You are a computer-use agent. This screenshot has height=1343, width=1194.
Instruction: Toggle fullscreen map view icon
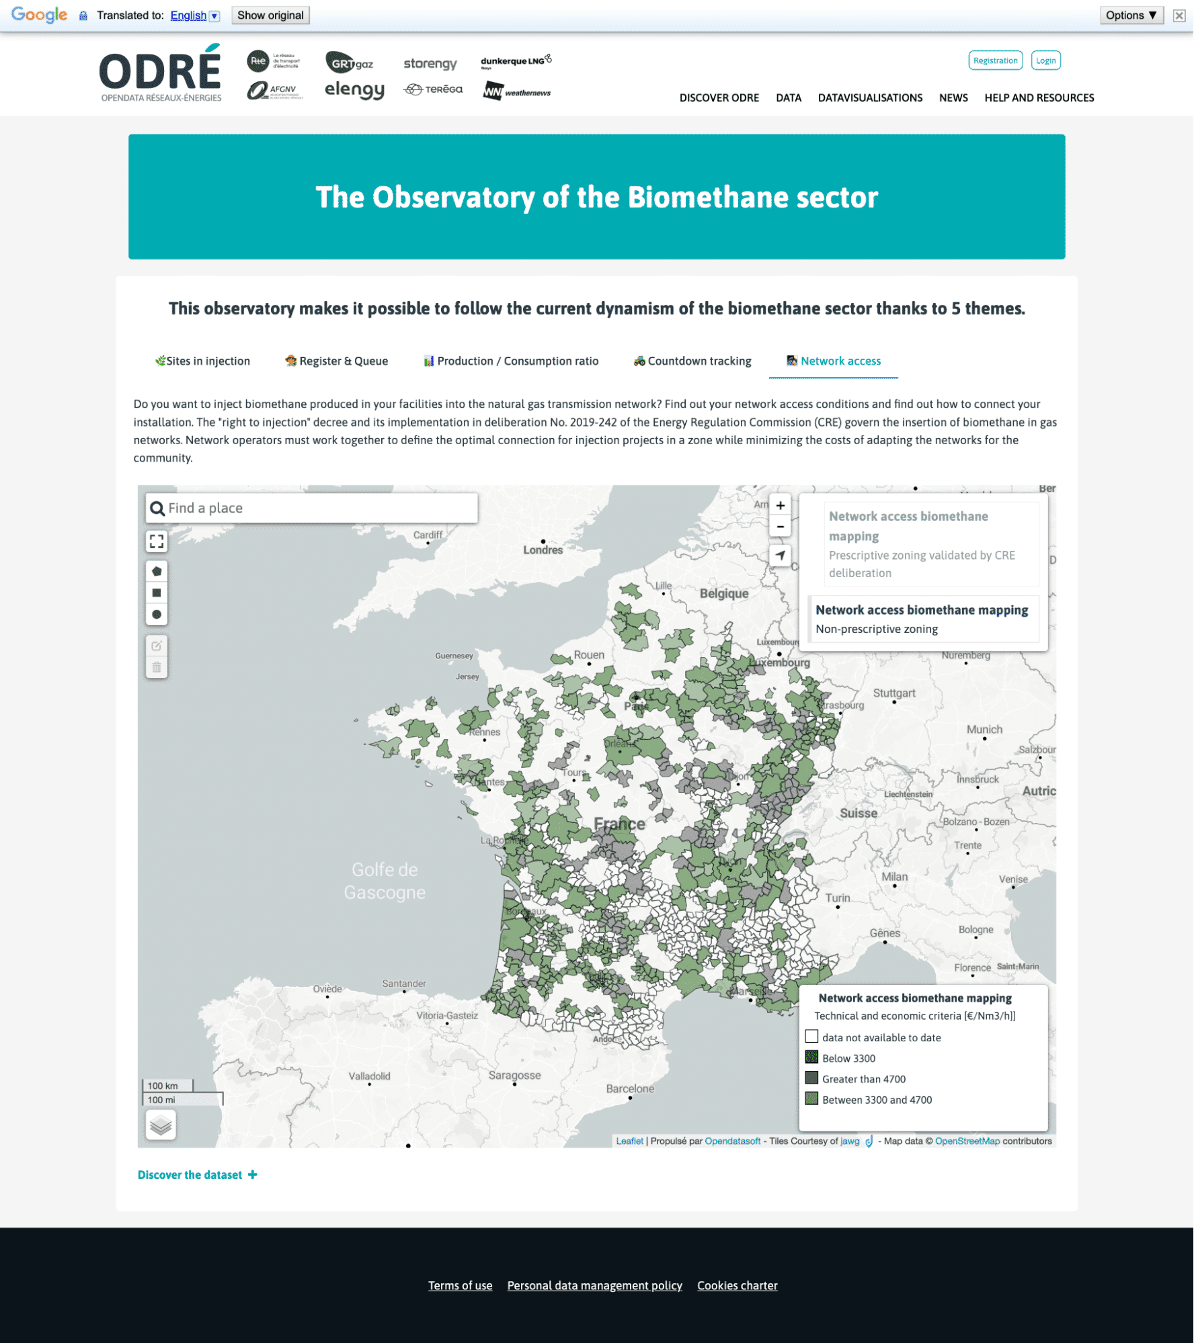click(157, 541)
